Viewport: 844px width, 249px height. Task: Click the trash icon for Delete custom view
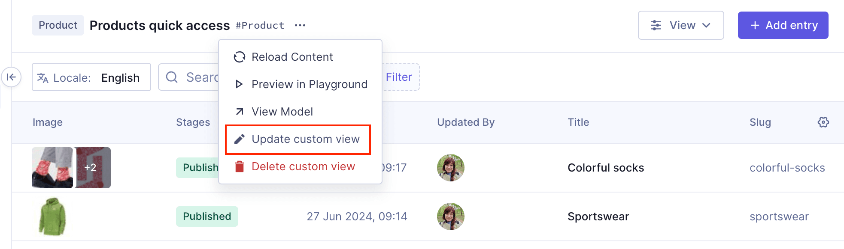click(240, 166)
